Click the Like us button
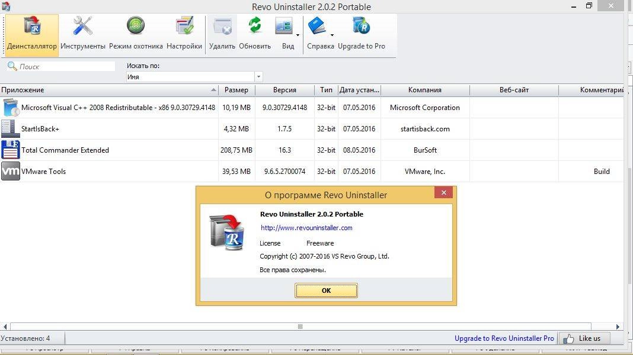633x355 pixels. coord(584,338)
